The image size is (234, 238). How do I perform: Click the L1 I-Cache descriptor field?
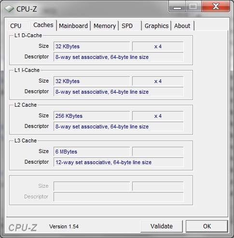[x=119, y=92]
